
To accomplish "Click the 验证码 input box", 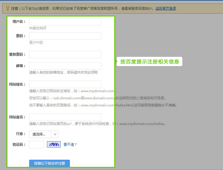I will pos(36,144).
